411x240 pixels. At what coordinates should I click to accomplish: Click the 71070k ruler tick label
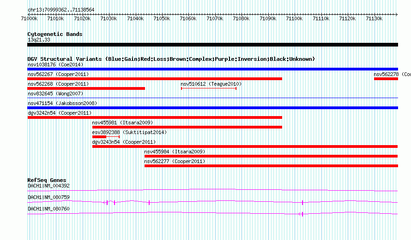point(215,18)
